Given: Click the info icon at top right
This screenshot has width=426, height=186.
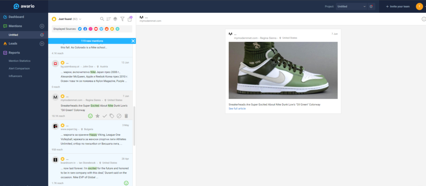Looking at the screenshot, I should tap(424, 19).
